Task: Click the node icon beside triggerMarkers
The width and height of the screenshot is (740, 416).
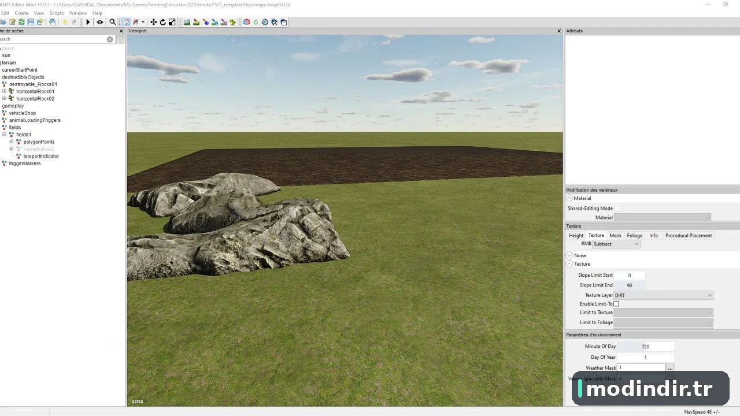Action: click(5, 164)
